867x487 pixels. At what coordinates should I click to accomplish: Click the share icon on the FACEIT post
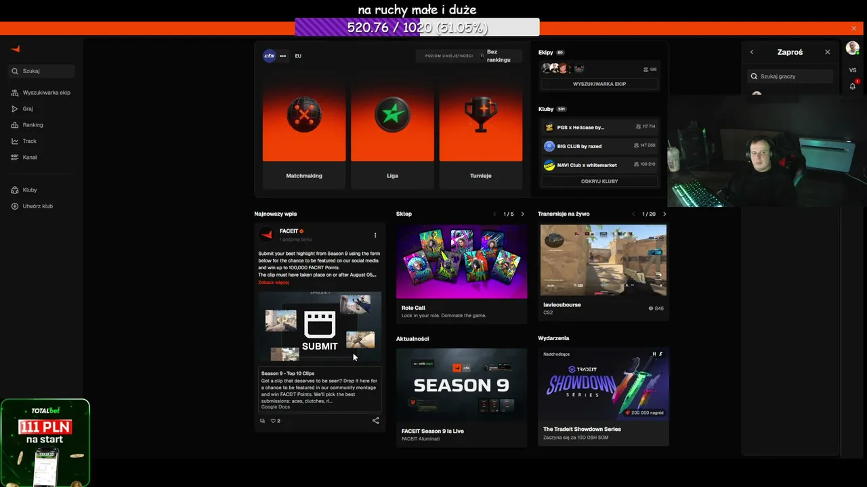point(375,421)
